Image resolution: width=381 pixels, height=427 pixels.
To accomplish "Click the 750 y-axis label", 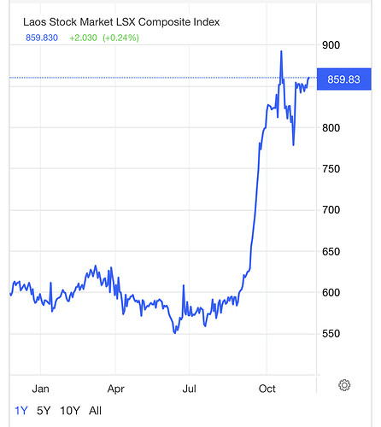I will click(331, 169).
